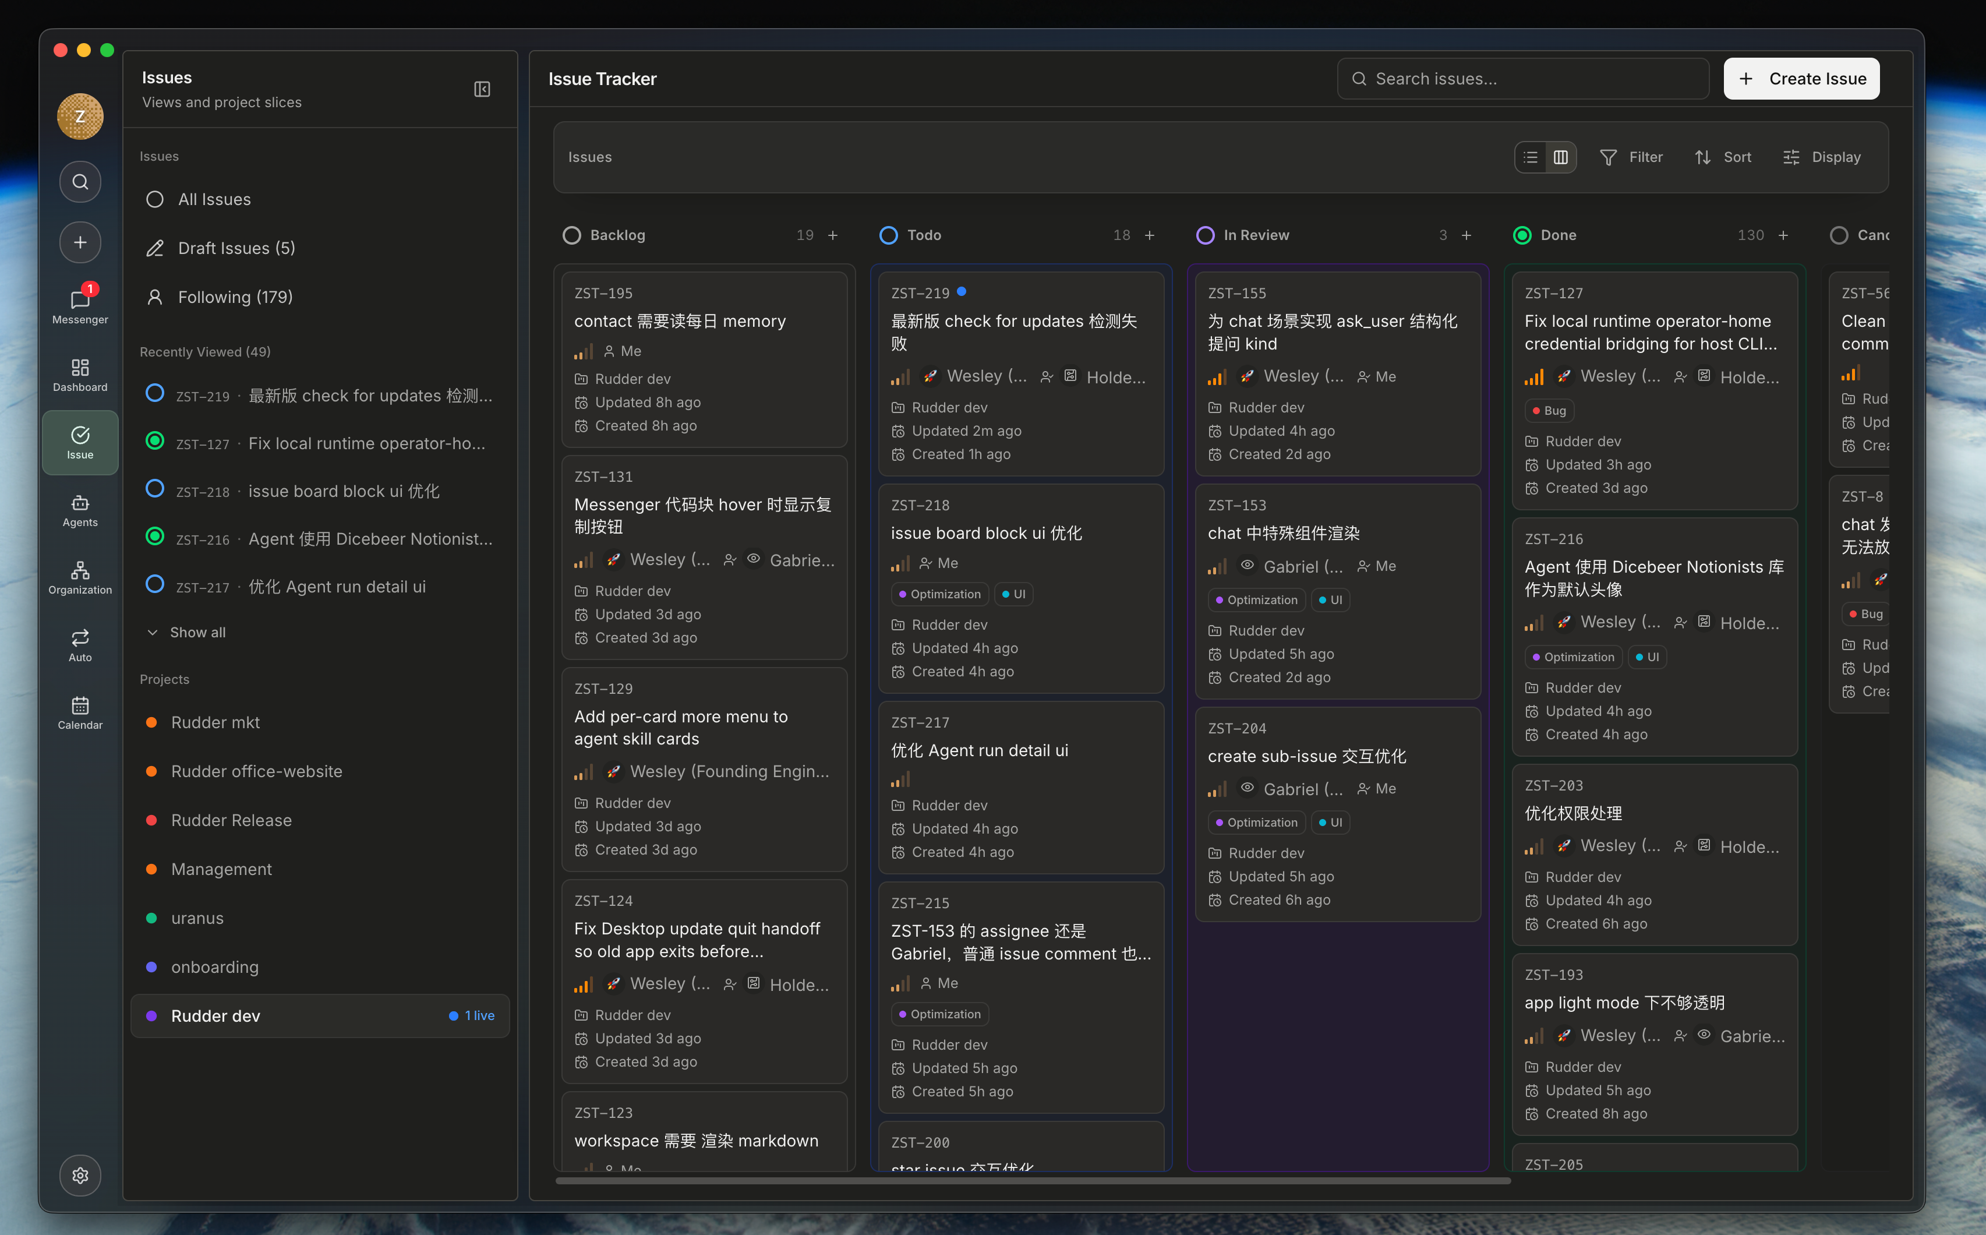The image size is (1986, 1235).
Task: Open Rudder Release project
Action: (x=320, y=820)
